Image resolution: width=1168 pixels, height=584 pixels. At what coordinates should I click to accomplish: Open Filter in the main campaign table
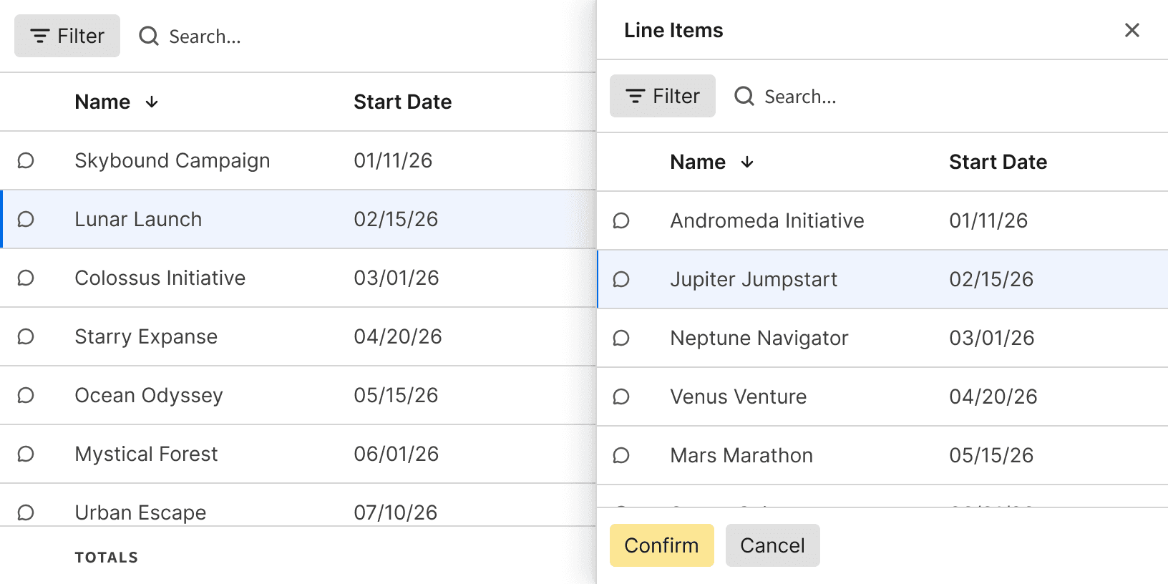coord(67,36)
